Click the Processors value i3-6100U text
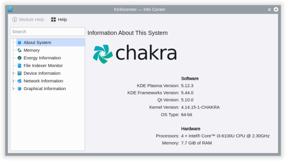This screenshot has width=286, height=161. click(x=225, y=136)
